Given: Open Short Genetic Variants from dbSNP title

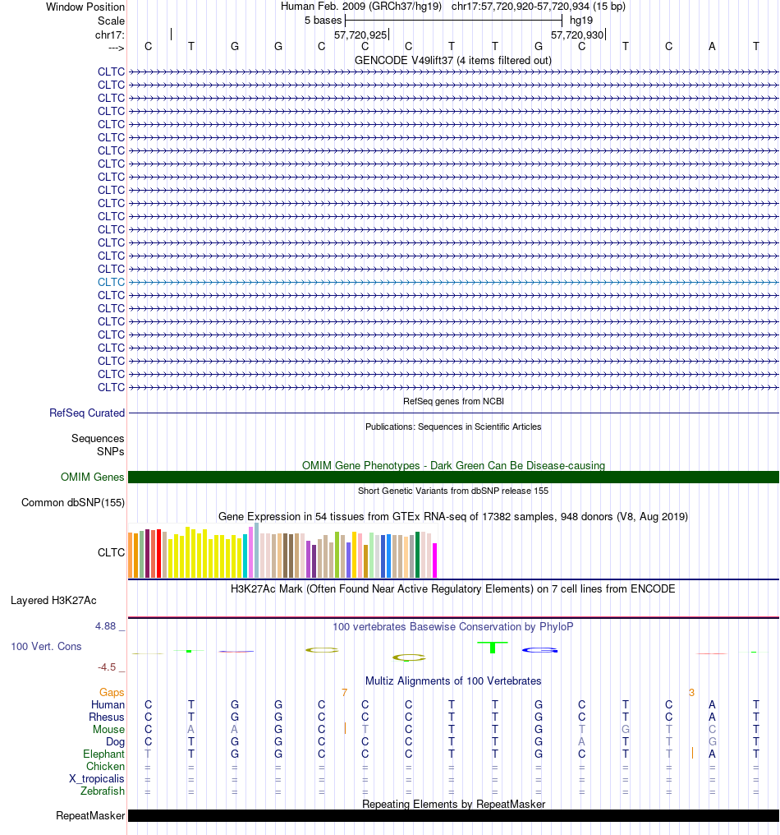Looking at the screenshot, I should (453, 491).
